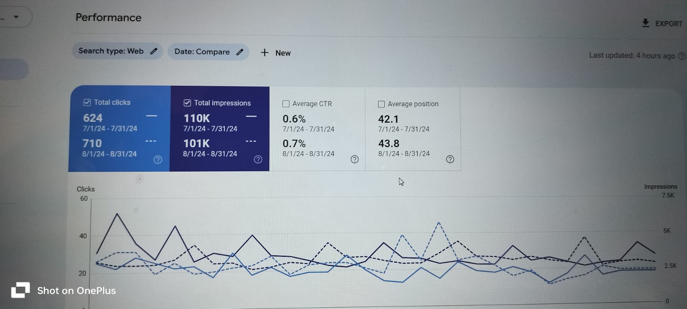This screenshot has width=687, height=309.
Task: Open help icon on Average position card
Action: tap(450, 159)
